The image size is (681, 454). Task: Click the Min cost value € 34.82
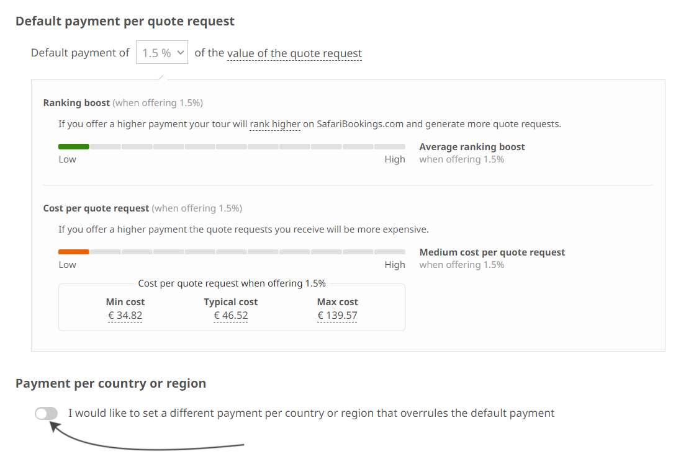pos(125,316)
